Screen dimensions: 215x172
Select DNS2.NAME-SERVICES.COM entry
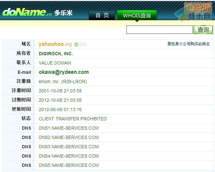(69, 137)
